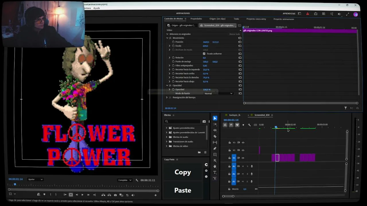The width and height of the screenshot is (367, 206).
Task: Delete the custom item in the Efectos panel
Action: click(x=205, y=152)
